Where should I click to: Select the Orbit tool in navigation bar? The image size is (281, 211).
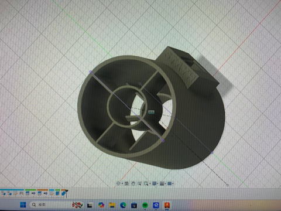pyautogui.click(x=118, y=183)
